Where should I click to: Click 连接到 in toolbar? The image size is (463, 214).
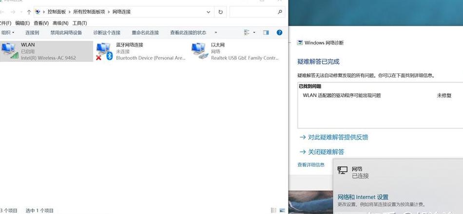(x=32, y=33)
